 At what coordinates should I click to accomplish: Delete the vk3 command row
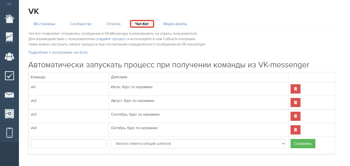coord(295,116)
